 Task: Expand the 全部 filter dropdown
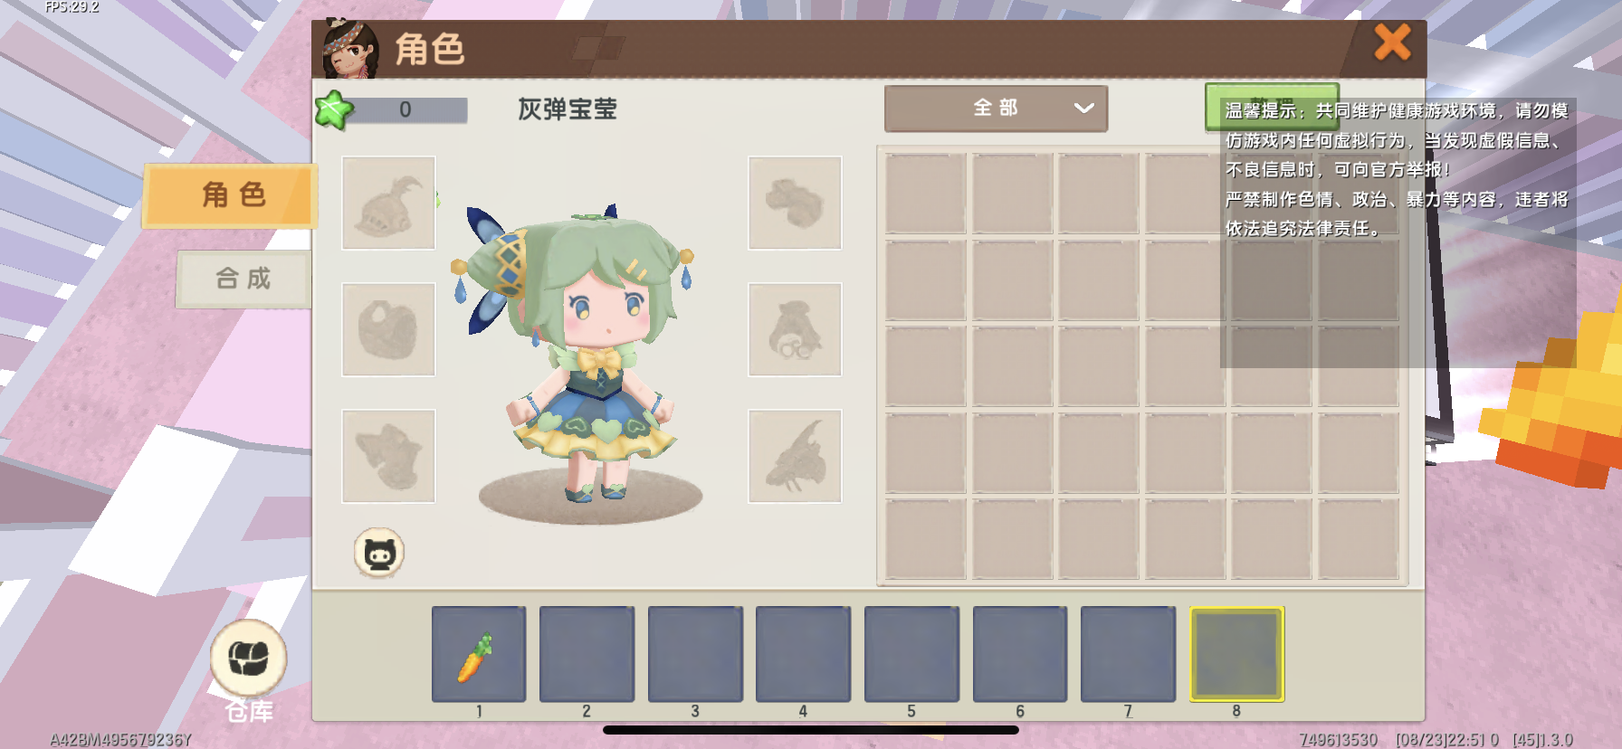click(996, 109)
